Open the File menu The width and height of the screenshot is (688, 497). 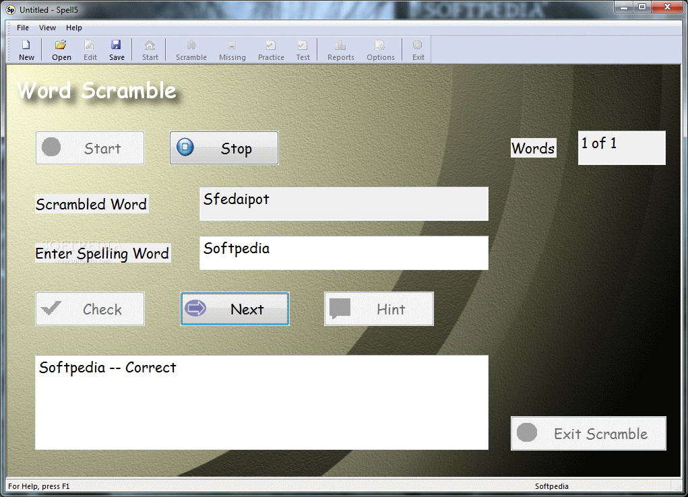pos(23,28)
